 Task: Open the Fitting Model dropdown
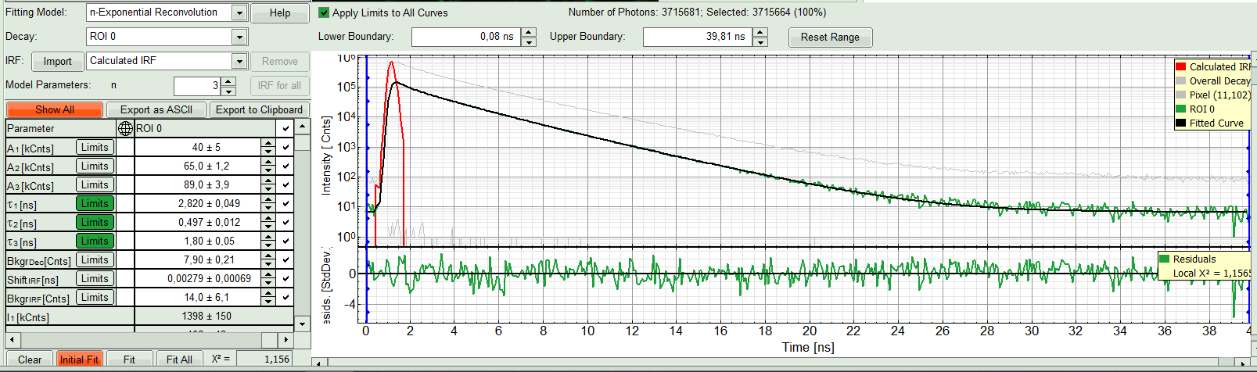tap(239, 13)
